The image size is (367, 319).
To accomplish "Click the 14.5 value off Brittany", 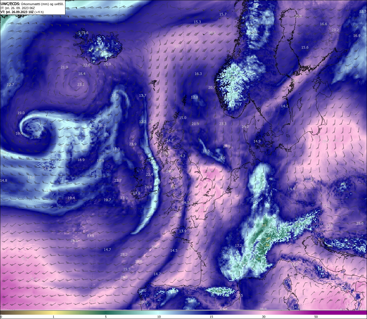I will pyautogui.click(x=174, y=251).
